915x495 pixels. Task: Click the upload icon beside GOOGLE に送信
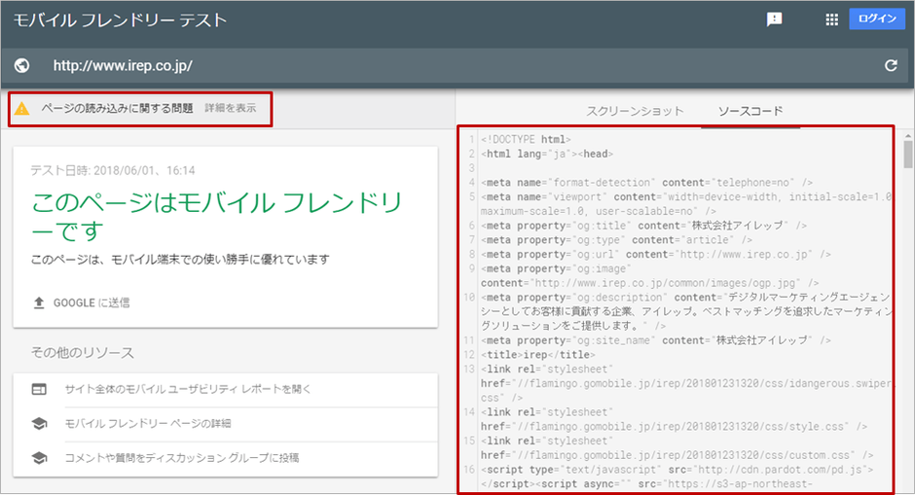[x=39, y=302]
